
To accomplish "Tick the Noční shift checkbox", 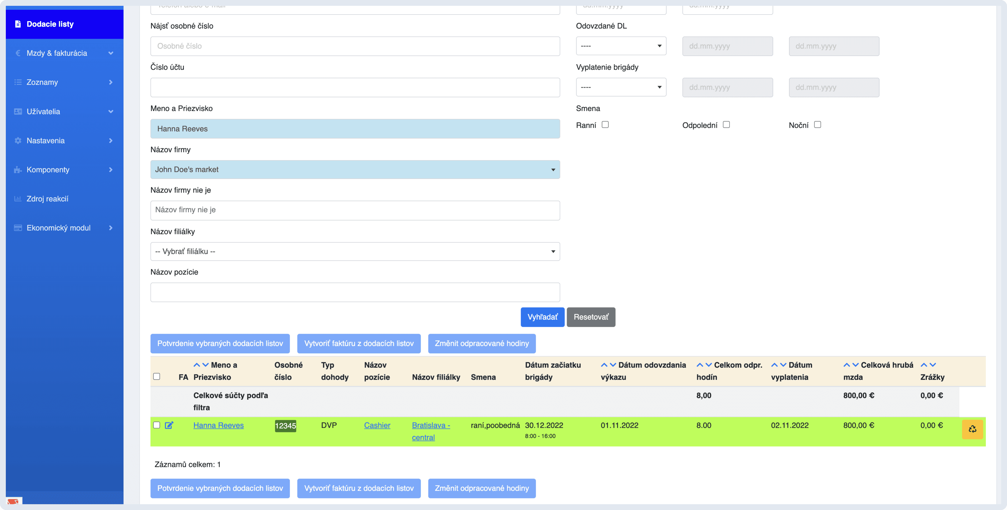I will coord(817,124).
